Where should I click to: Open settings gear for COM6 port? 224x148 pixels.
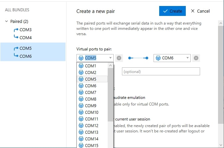196,58
